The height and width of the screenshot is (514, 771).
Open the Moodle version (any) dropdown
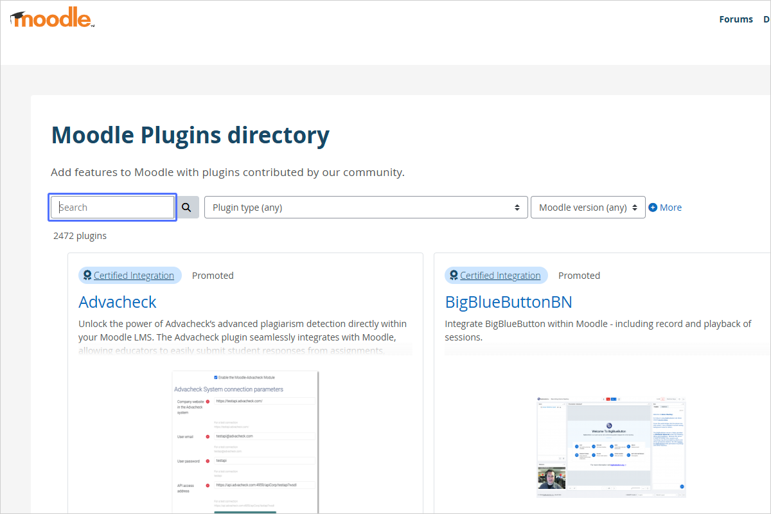pyautogui.click(x=588, y=208)
